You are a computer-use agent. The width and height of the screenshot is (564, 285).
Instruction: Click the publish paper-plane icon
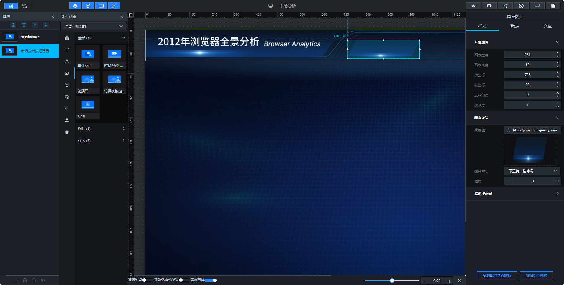pyautogui.click(x=505, y=6)
